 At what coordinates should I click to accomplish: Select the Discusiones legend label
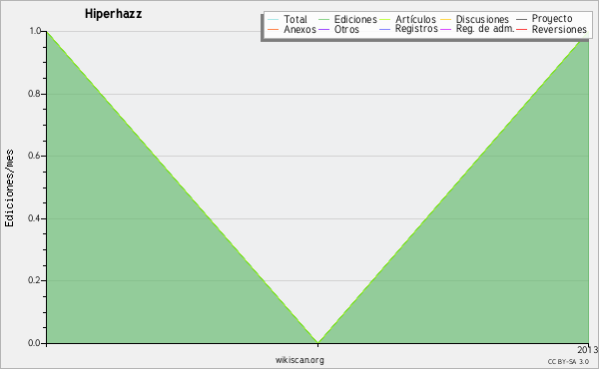[482, 19]
